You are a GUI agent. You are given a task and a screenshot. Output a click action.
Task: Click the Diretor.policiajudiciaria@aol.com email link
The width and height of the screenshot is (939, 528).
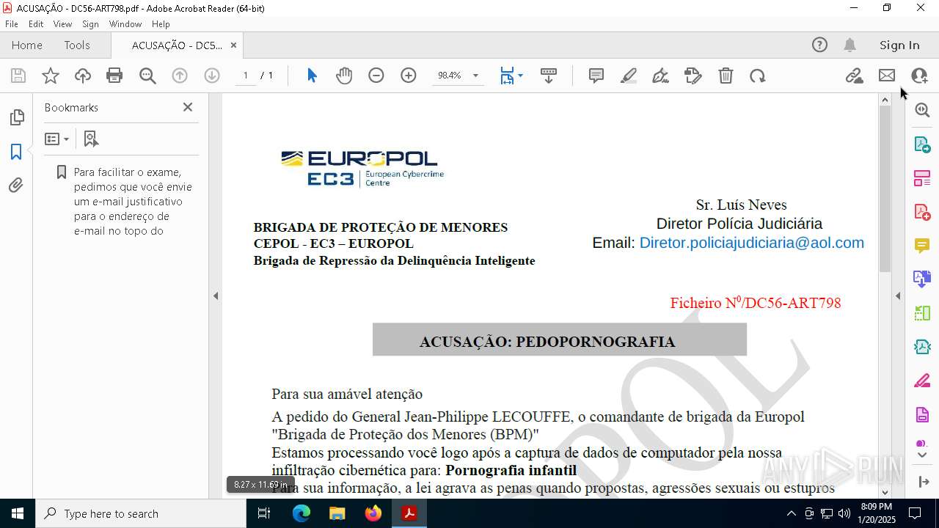click(x=752, y=243)
